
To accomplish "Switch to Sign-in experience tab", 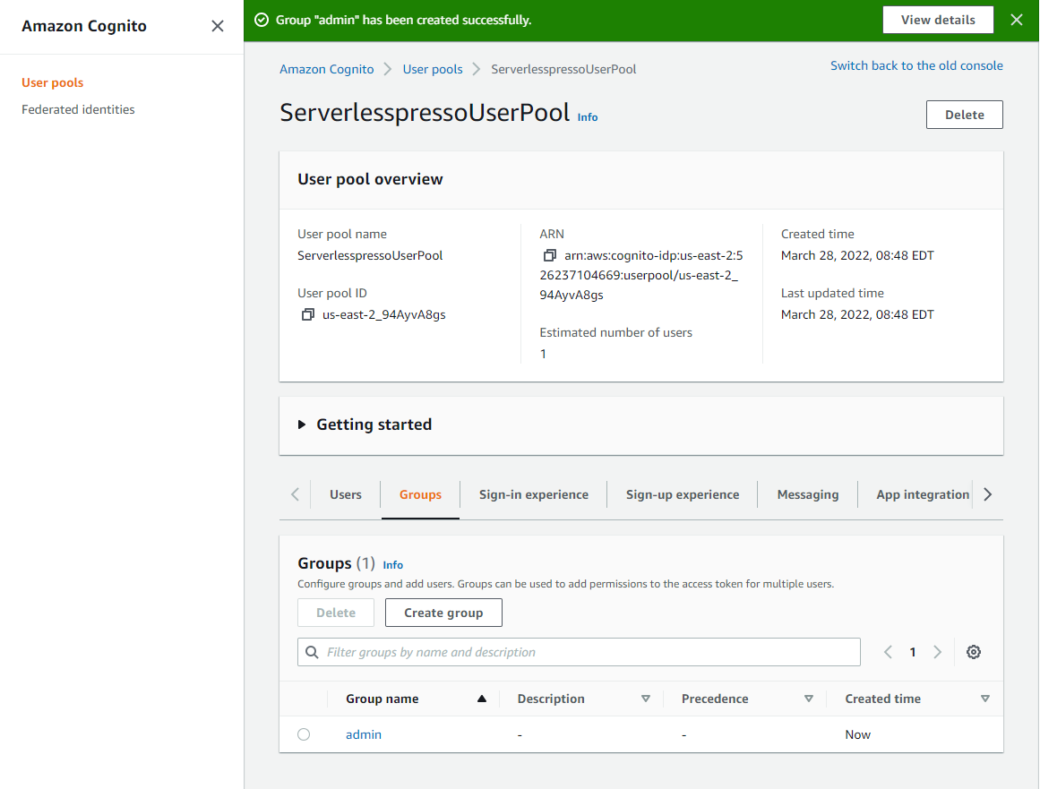I will coord(533,494).
